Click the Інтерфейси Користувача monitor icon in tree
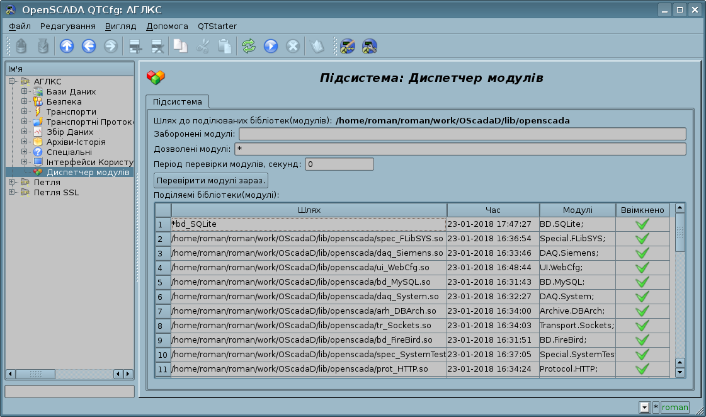Image resolution: width=706 pixels, height=417 pixels. click(38, 162)
